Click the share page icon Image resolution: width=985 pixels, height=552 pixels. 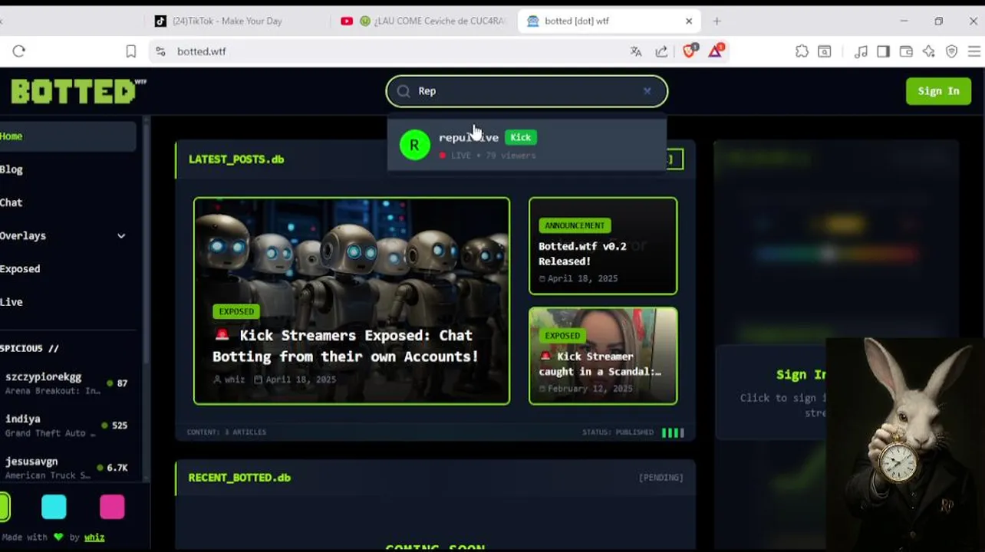coord(661,51)
